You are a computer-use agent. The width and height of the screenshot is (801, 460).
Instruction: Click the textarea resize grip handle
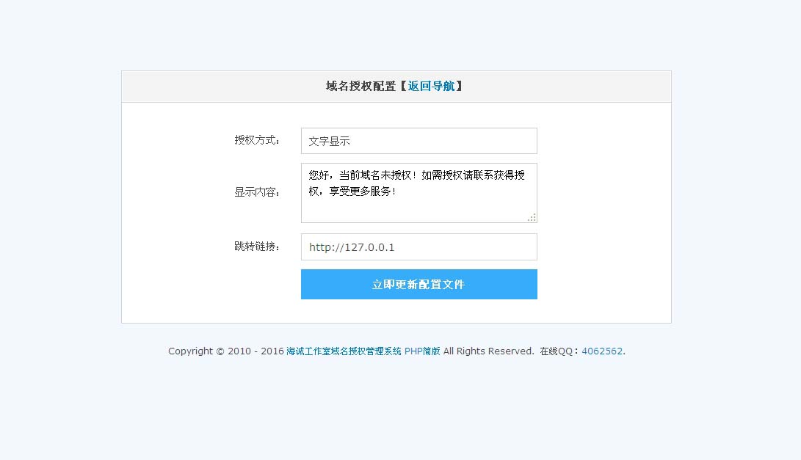[532, 217]
